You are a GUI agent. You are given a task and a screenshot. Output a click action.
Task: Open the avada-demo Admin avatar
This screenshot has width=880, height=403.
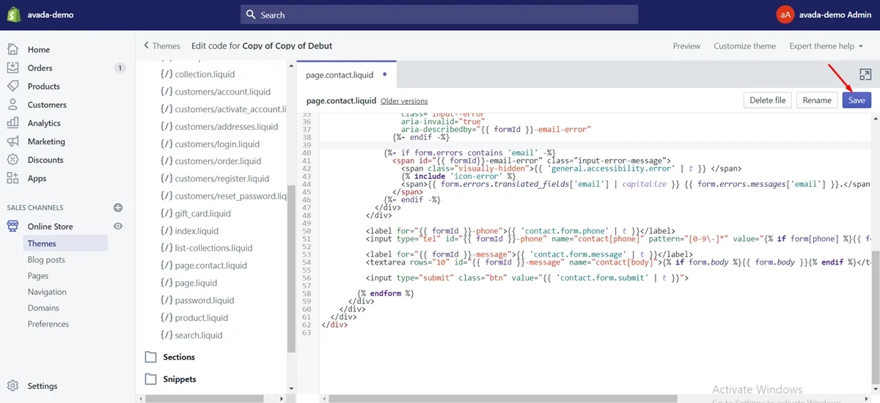(785, 15)
